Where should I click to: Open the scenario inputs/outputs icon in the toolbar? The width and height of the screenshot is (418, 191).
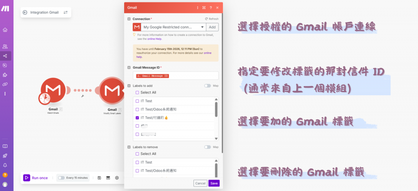tap(108, 178)
